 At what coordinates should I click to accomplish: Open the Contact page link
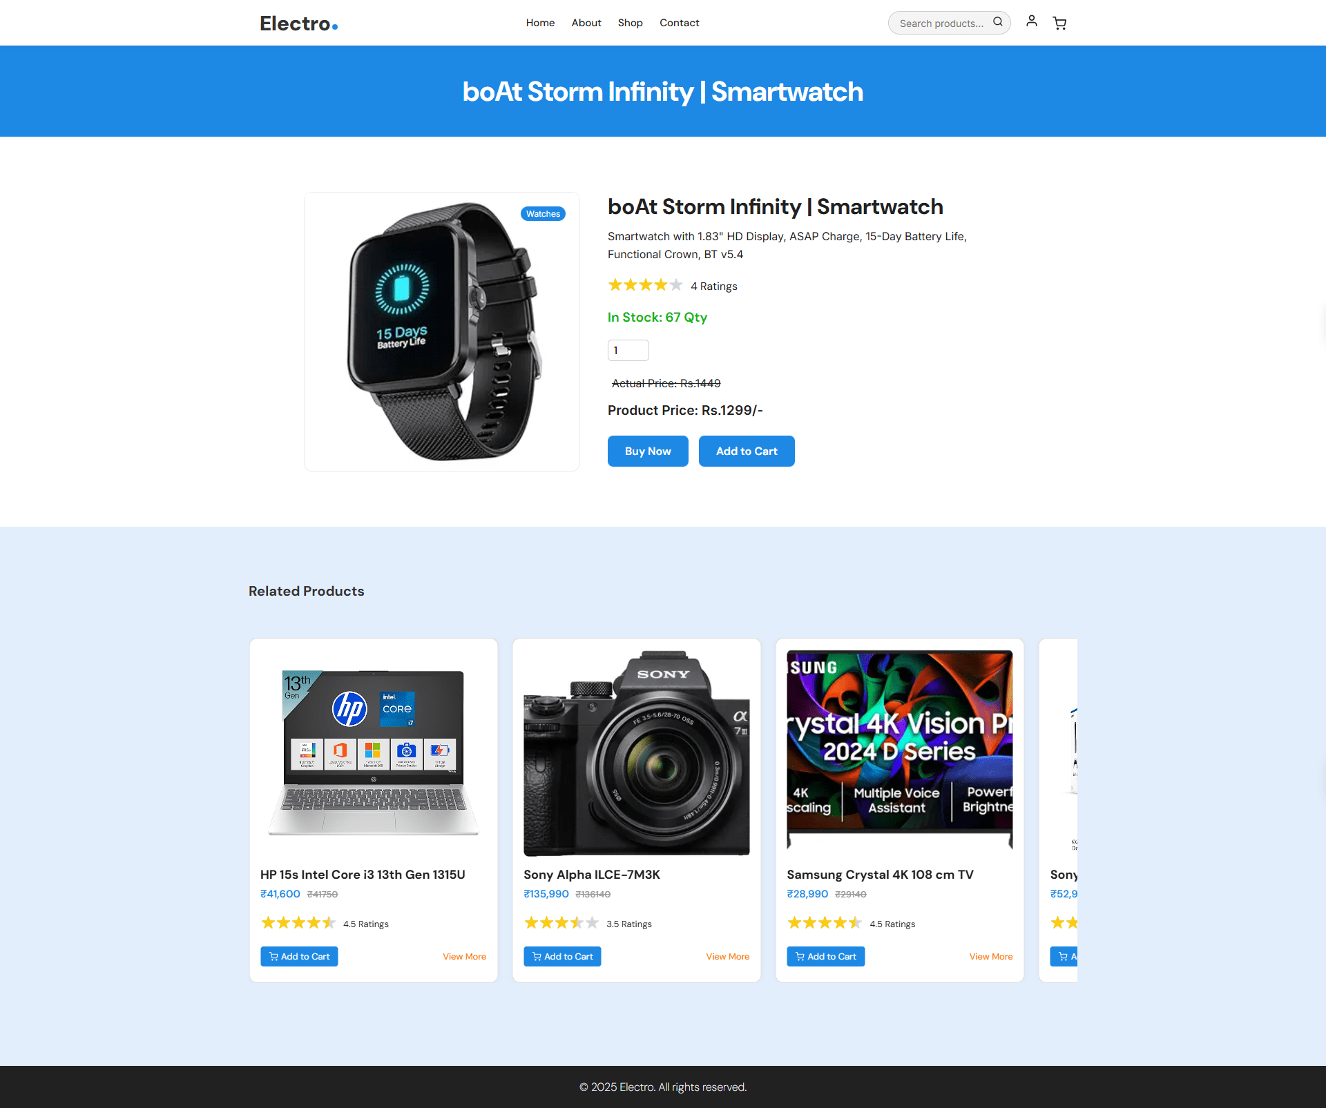(x=680, y=23)
